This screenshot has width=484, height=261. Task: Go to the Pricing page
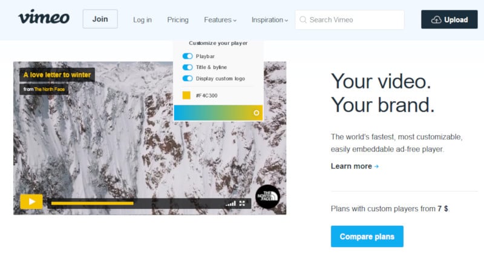coord(178,20)
